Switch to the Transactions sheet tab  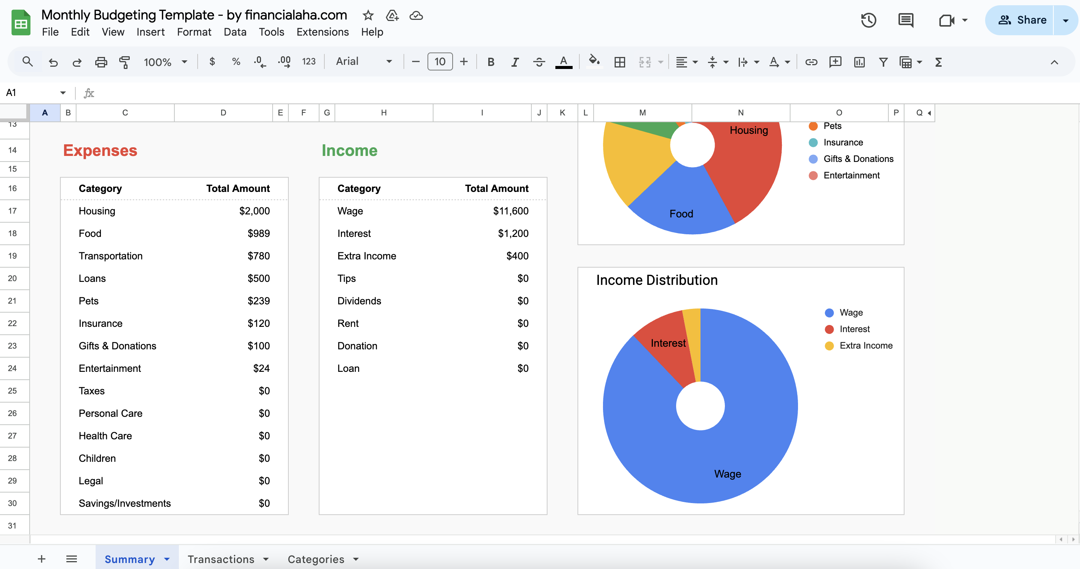(x=221, y=559)
